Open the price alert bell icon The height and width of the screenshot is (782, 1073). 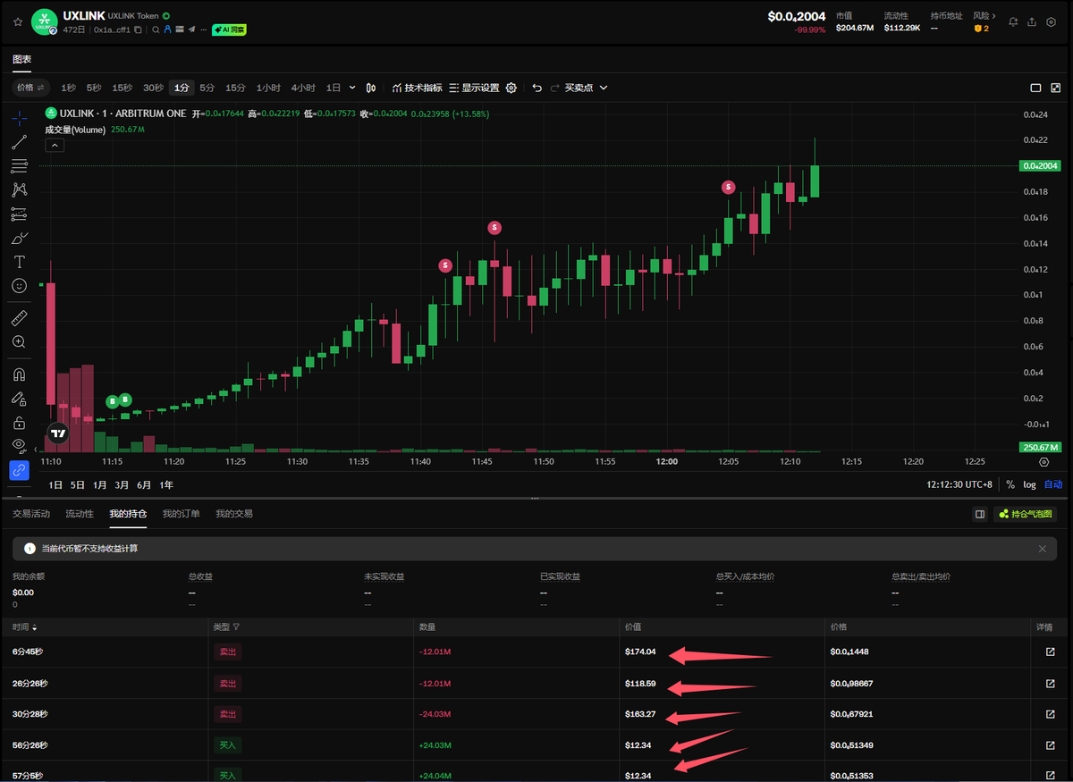(x=1013, y=21)
